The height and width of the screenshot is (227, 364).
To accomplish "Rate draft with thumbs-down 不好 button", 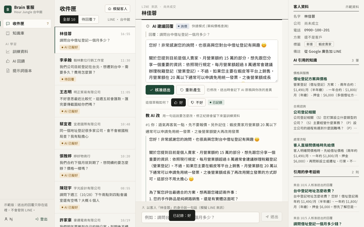I will tap(197, 102).
